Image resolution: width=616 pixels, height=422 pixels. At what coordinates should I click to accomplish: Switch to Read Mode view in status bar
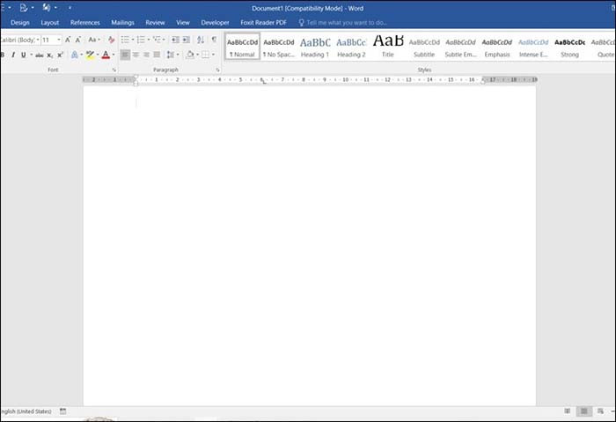[568, 411]
